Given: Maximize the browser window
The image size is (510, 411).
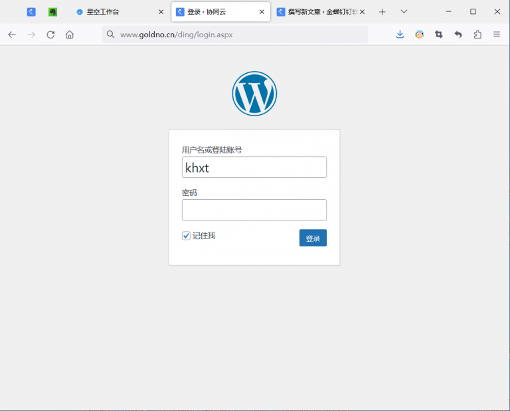Looking at the screenshot, I should (x=473, y=12).
